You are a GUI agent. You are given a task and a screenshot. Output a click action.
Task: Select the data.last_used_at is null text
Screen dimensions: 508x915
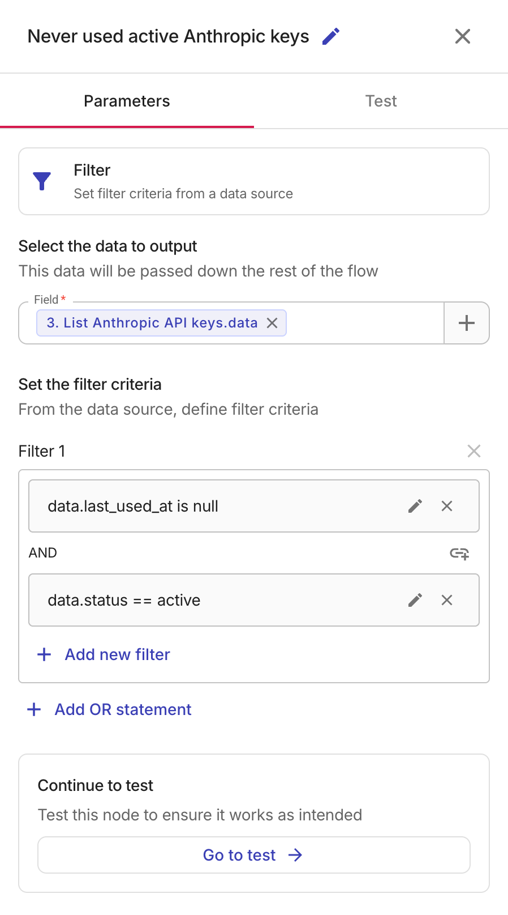point(133,506)
